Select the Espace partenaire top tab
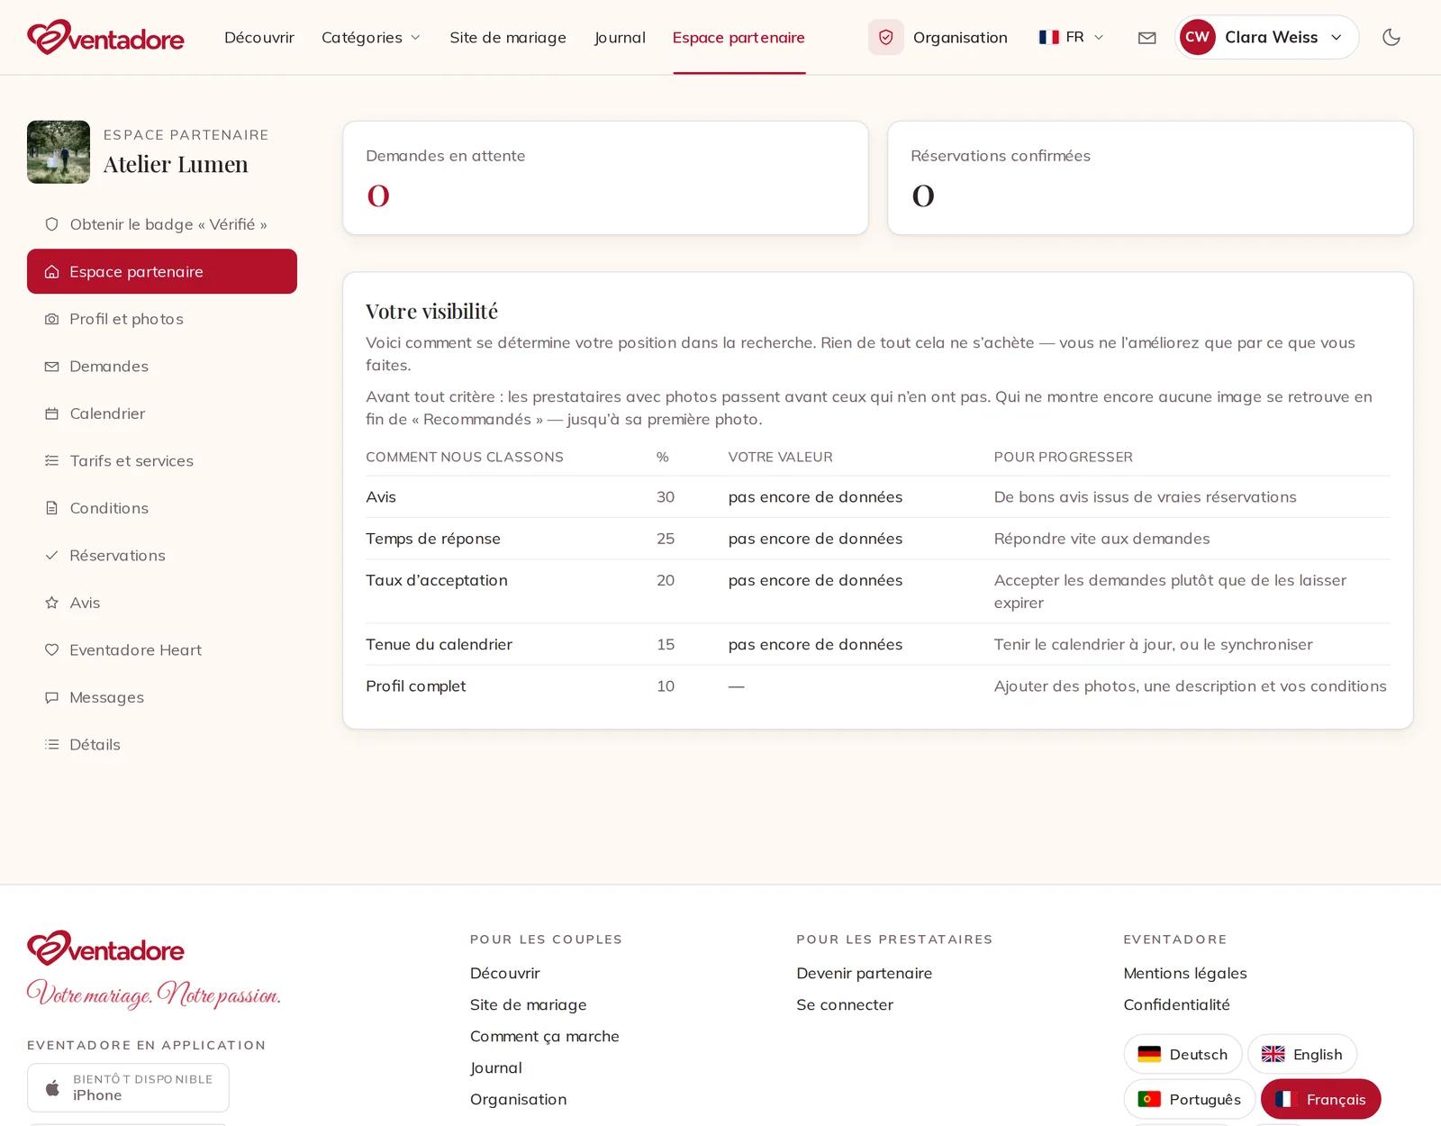This screenshot has height=1126, width=1441. tap(739, 37)
